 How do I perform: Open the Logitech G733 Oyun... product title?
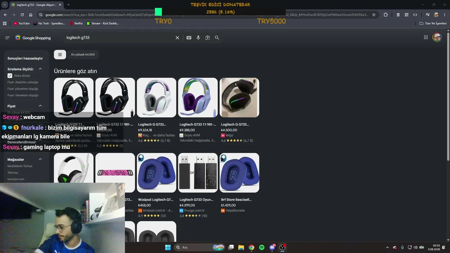(x=196, y=200)
